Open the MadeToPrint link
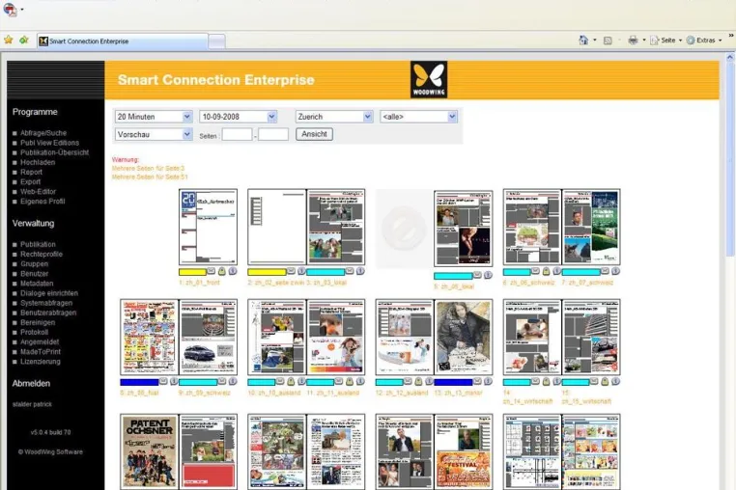This screenshot has height=490, width=736. point(41,352)
